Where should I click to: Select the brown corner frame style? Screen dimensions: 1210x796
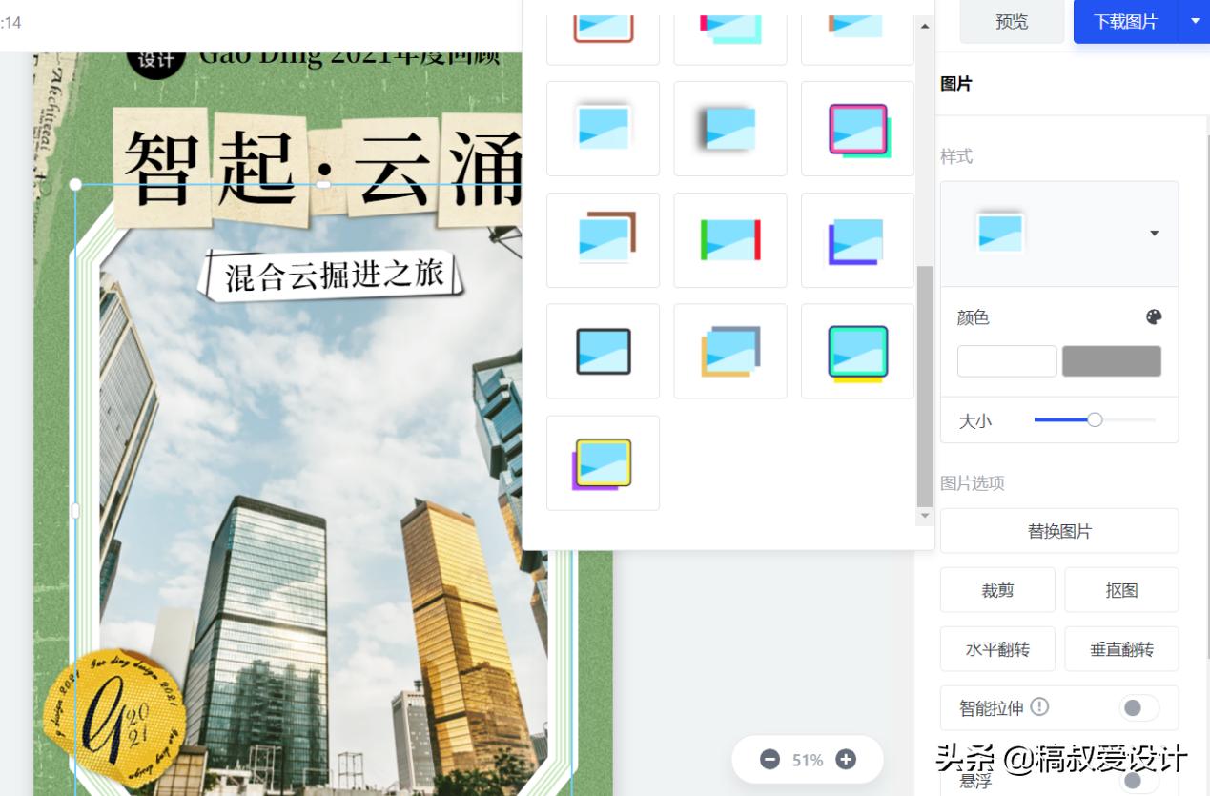pyautogui.click(x=603, y=240)
